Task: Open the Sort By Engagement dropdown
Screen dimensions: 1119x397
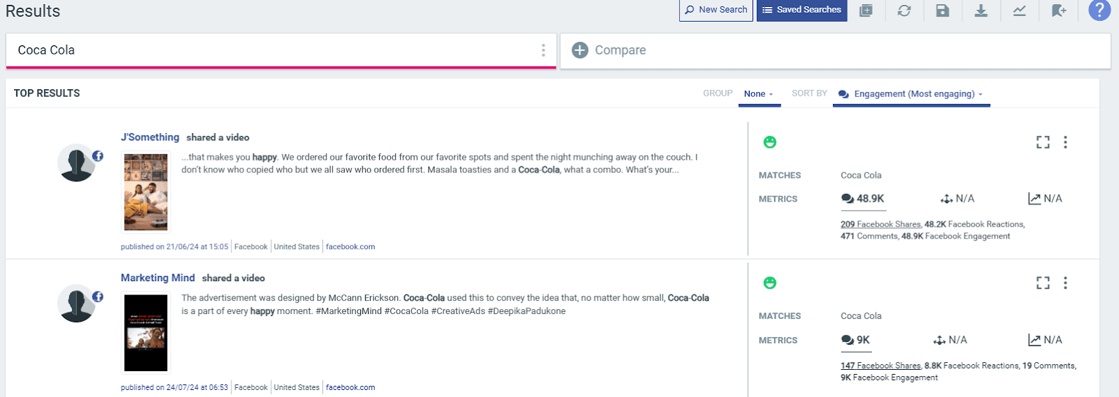Action: click(911, 93)
